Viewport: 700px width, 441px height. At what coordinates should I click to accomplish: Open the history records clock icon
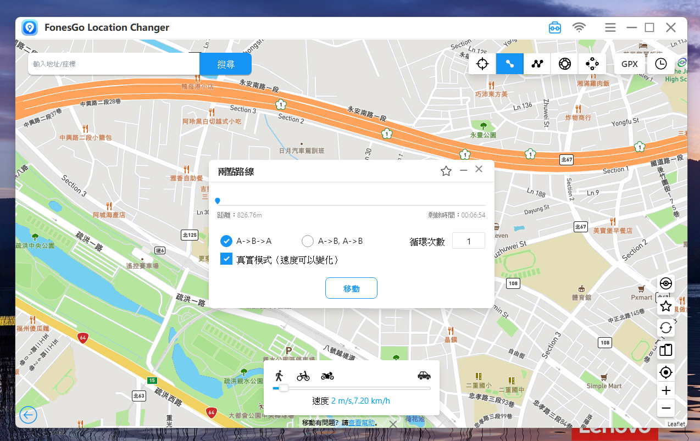(x=660, y=64)
